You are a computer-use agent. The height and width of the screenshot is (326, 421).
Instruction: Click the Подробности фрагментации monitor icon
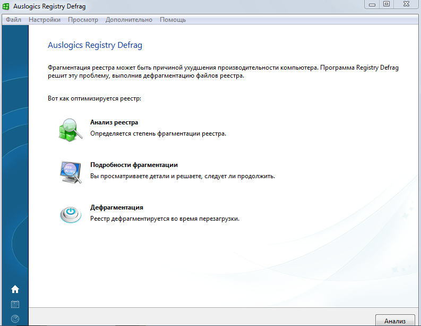[x=71, y=172]
